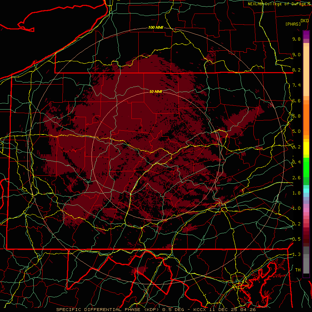Click the "KCCX" radar site identifier
This screenshot has height=312, width=312.
200,310
